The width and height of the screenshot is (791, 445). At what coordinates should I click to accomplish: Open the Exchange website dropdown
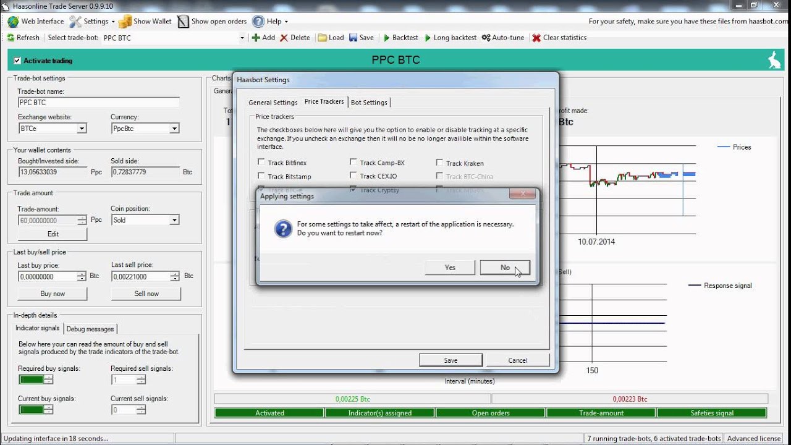pos(82,129)
